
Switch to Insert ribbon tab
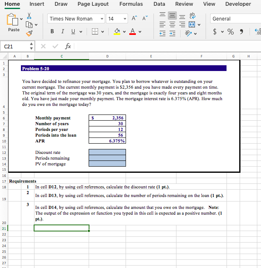tap(37, 4)
